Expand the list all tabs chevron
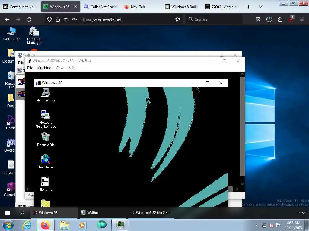Viewport: 309px width, 231px height. tap(260, 7)
